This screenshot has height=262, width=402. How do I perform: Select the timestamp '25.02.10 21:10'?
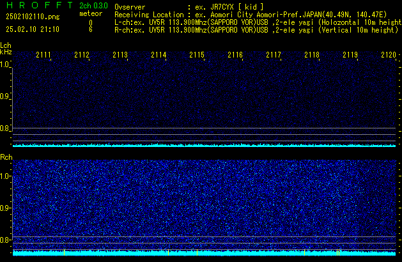[x=33, y=29]
